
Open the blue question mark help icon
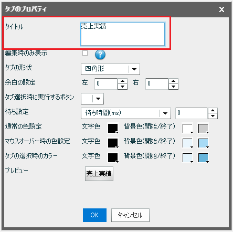tap(100, 55)
